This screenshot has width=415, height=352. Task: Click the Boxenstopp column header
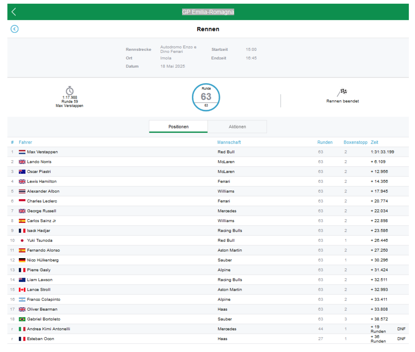tap(355, 142)
